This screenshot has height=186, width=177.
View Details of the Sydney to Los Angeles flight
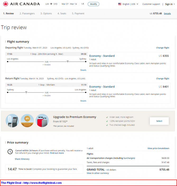(83, 101)
